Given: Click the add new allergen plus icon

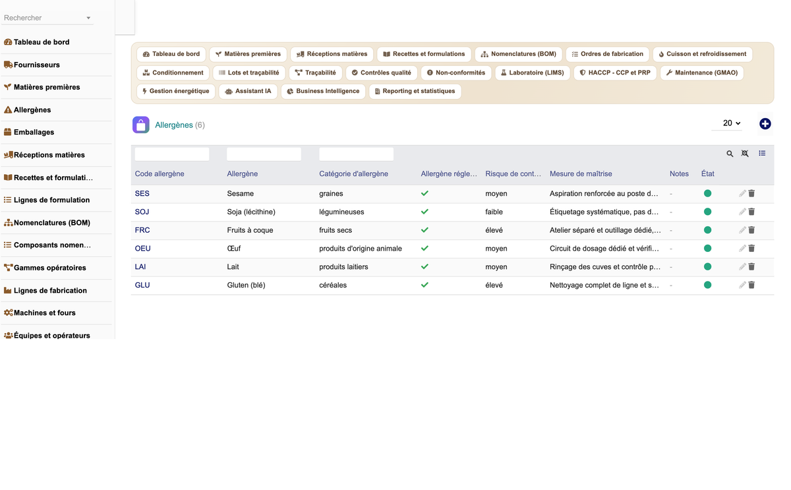Looking at the screenshot, I should [765, 124].
